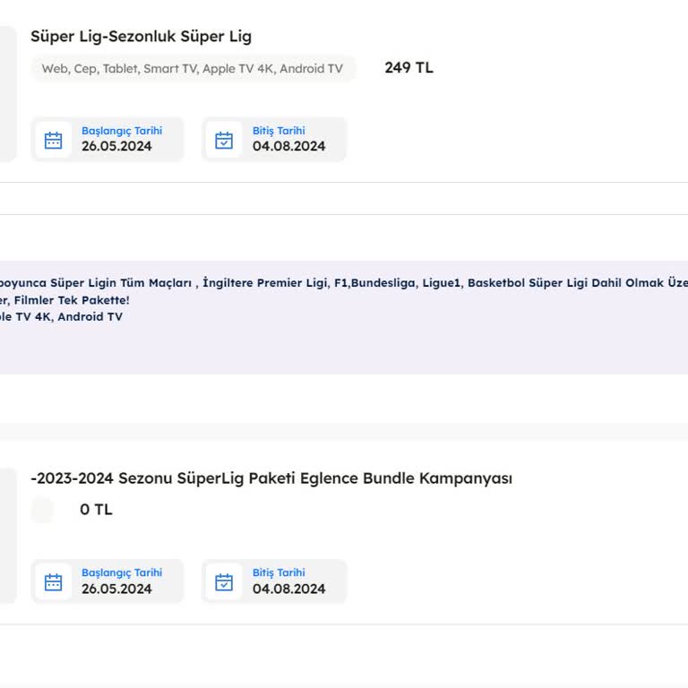
Task: Click Bitiş Tarihi label in Süper Lig-Sezonluk card
Action: (x=279, y=131)
